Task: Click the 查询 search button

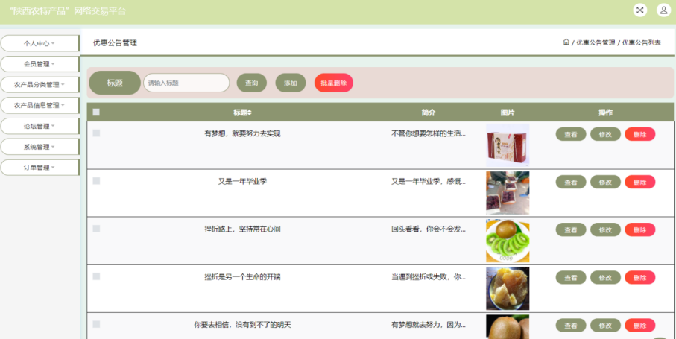Action: click(252, 83)
